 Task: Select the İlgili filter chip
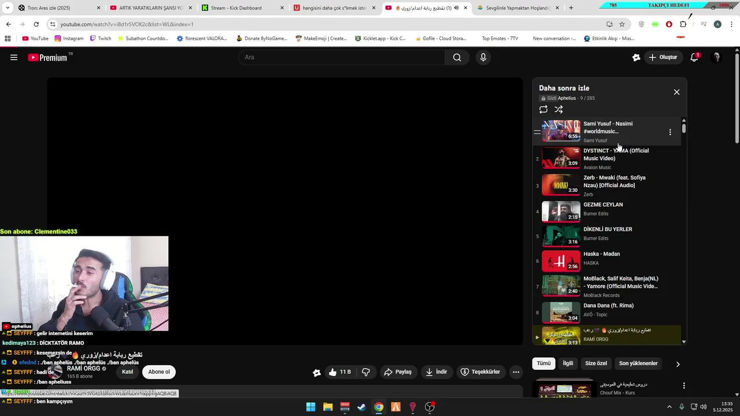[x=568, y=363]
